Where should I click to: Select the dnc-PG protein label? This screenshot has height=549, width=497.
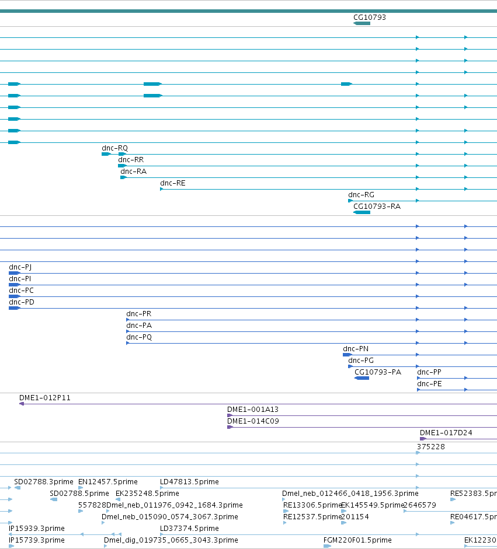click(361, 361)
